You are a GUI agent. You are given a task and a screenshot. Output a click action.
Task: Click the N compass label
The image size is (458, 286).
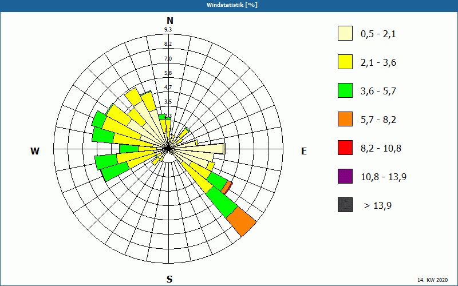(170, 21)
